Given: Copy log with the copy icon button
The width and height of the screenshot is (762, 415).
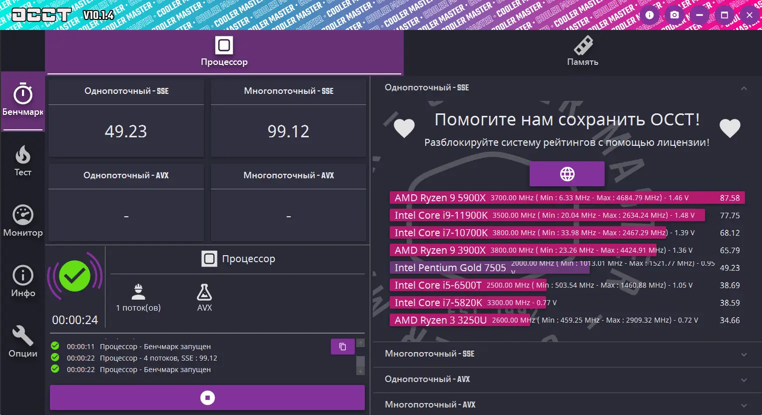Looking at the screenshot, I should tap(343, 347).
